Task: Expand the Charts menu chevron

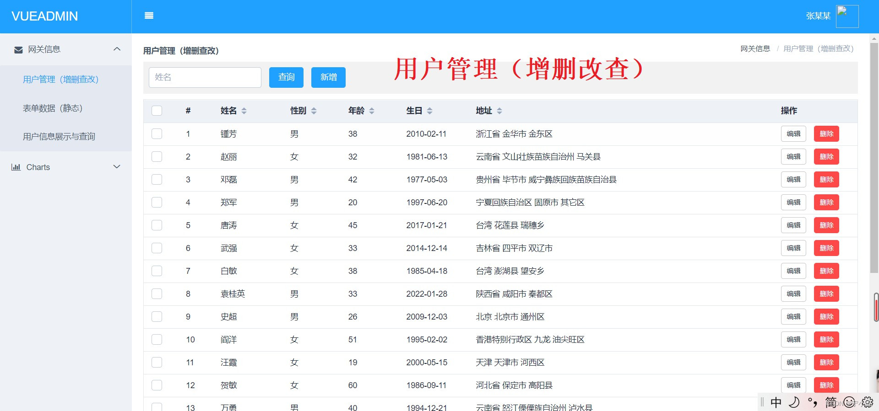Action: (117, 167)
